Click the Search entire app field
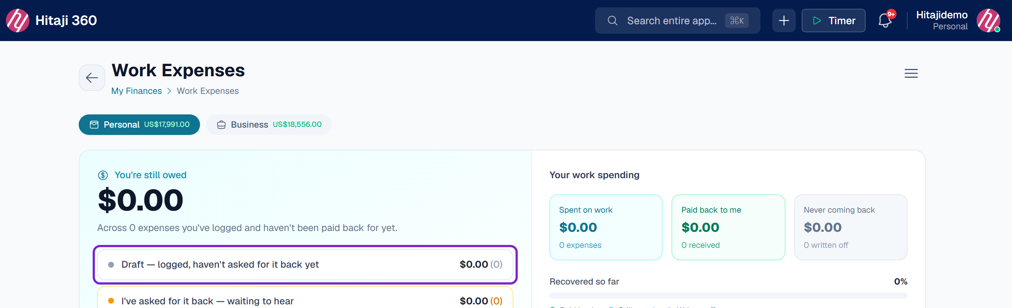Screen dimensions: 1012x308 tap(677, 21)
